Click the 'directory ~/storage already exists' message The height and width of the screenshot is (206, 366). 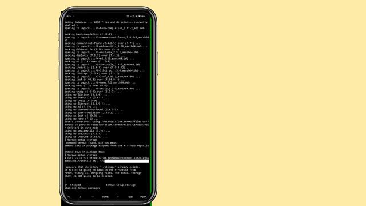(102, 167)
